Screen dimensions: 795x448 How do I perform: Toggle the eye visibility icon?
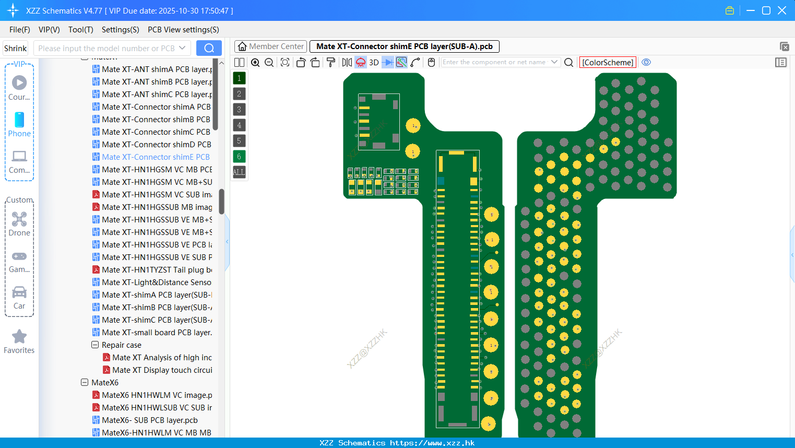pyautogui.click(x=646, y=62)
